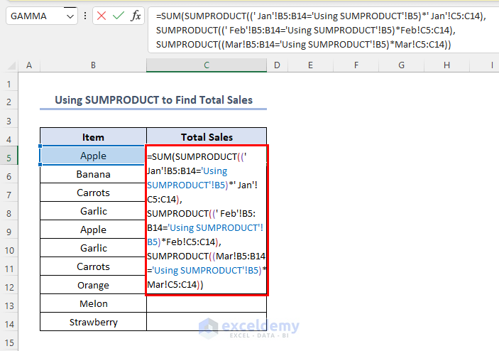Select row 5 by its row header
Viewport: 499px width, 351px height.
[9, 156]
